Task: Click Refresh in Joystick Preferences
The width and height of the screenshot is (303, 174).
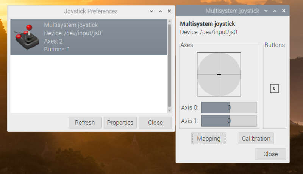Action: click(x=85, y=123)
